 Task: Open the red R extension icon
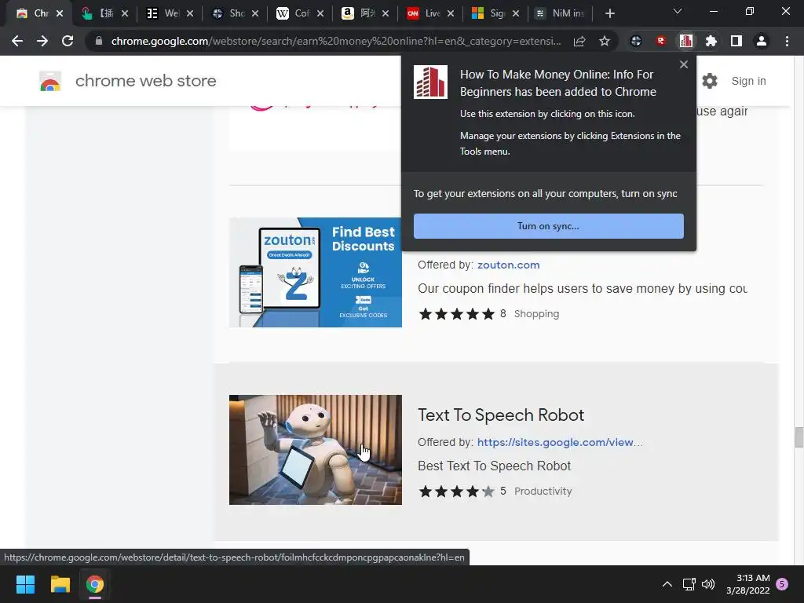tap(661, 41)
